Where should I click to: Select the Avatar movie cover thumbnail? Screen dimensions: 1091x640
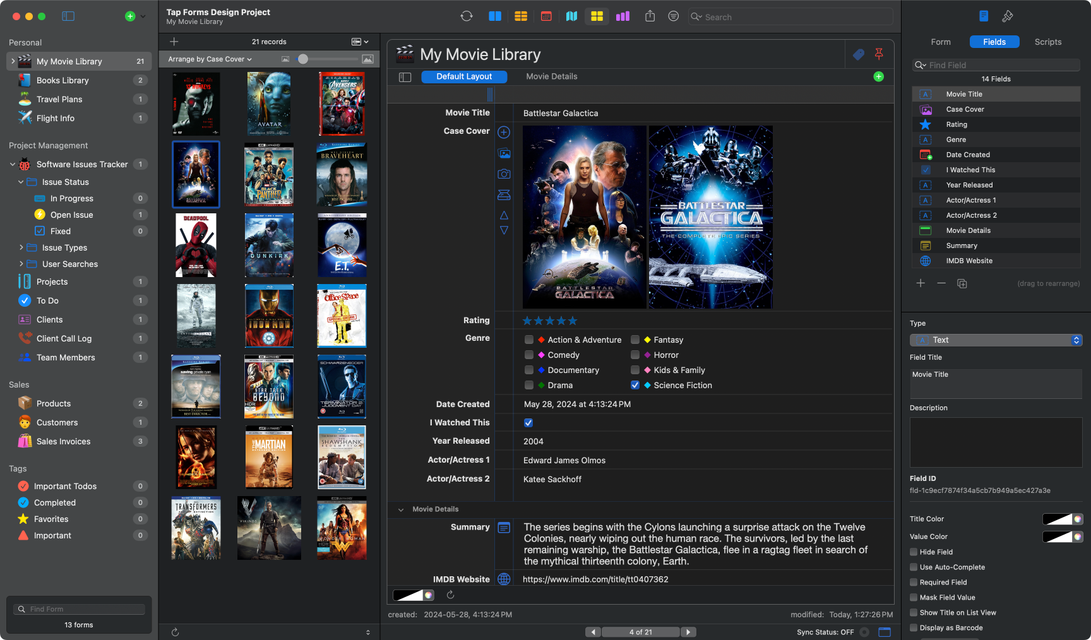(x=269, y=104)
